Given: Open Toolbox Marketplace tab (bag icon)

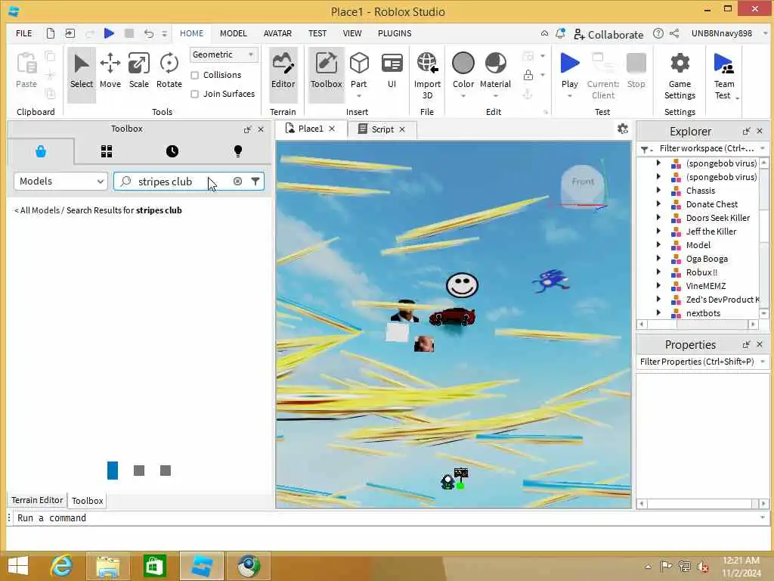Looking at the screenshot, I should [x=41, y=151].
